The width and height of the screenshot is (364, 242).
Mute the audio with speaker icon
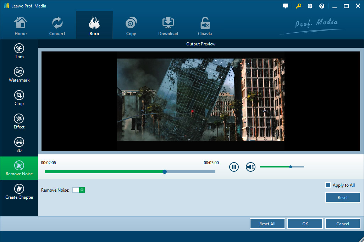point(250,167)
